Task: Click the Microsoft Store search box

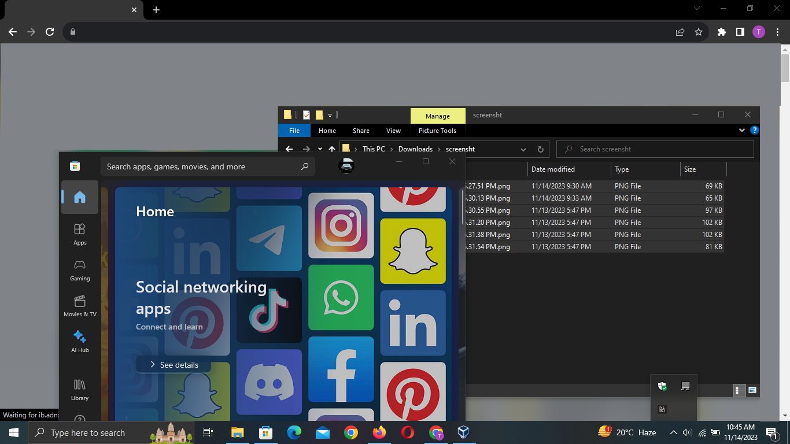Action: [208, 166]
